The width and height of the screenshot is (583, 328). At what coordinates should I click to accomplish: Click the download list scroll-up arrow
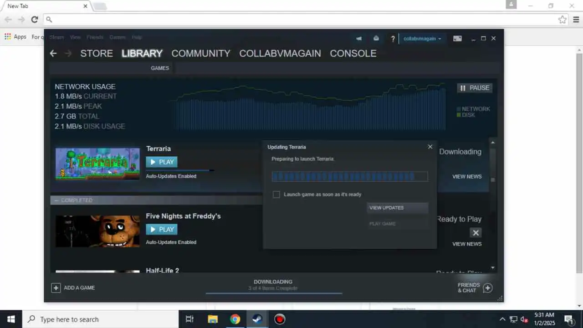pos(493,143)
